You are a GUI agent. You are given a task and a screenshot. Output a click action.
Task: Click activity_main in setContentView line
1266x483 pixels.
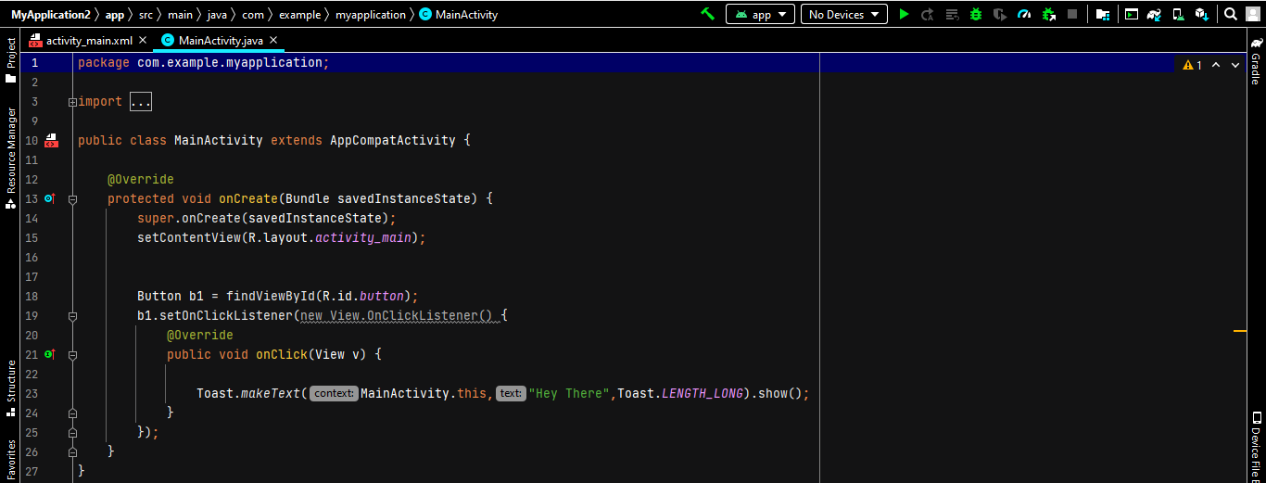coord(363,238)
